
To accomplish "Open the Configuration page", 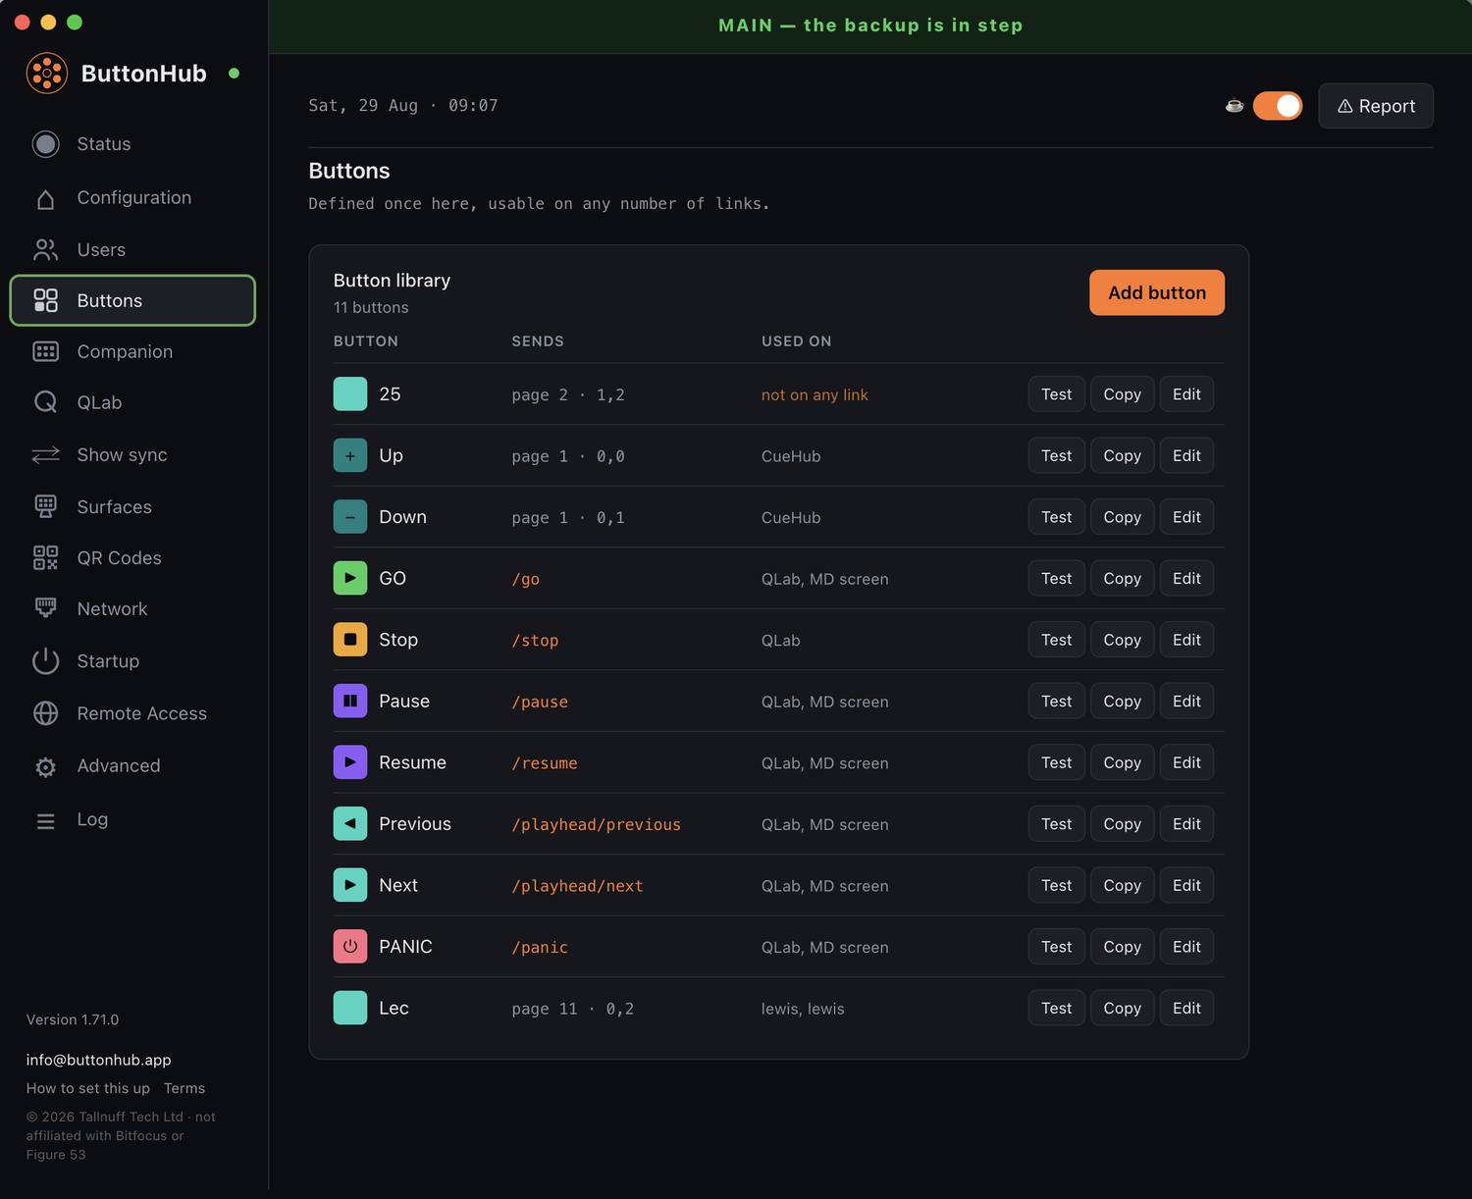I will pos(132,198).
